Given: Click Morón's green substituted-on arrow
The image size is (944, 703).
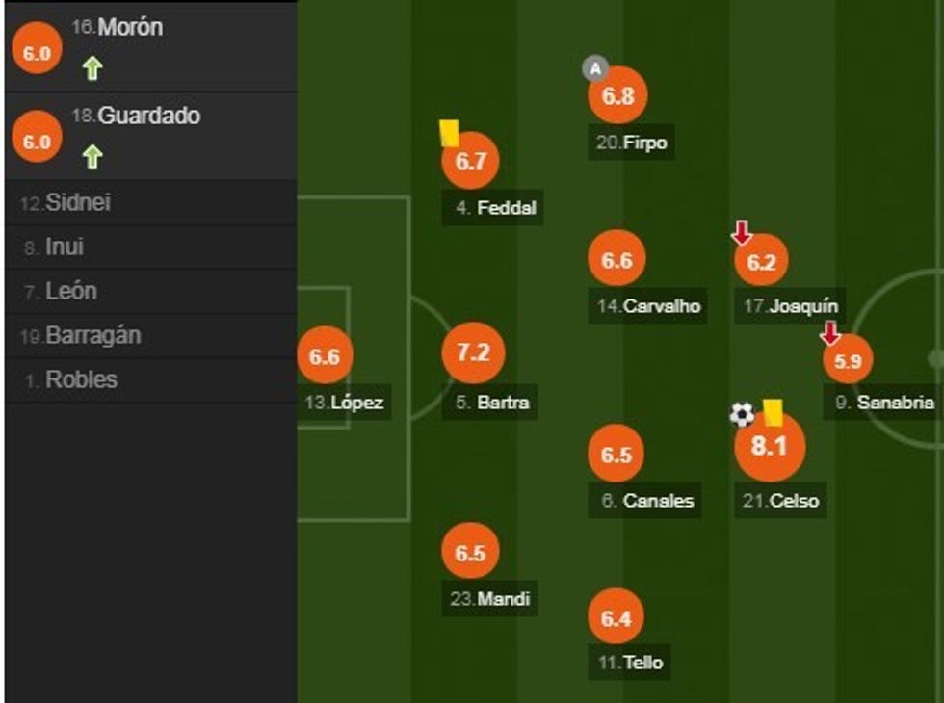Looking at the screenshot, I should click(x=92, y=68).
